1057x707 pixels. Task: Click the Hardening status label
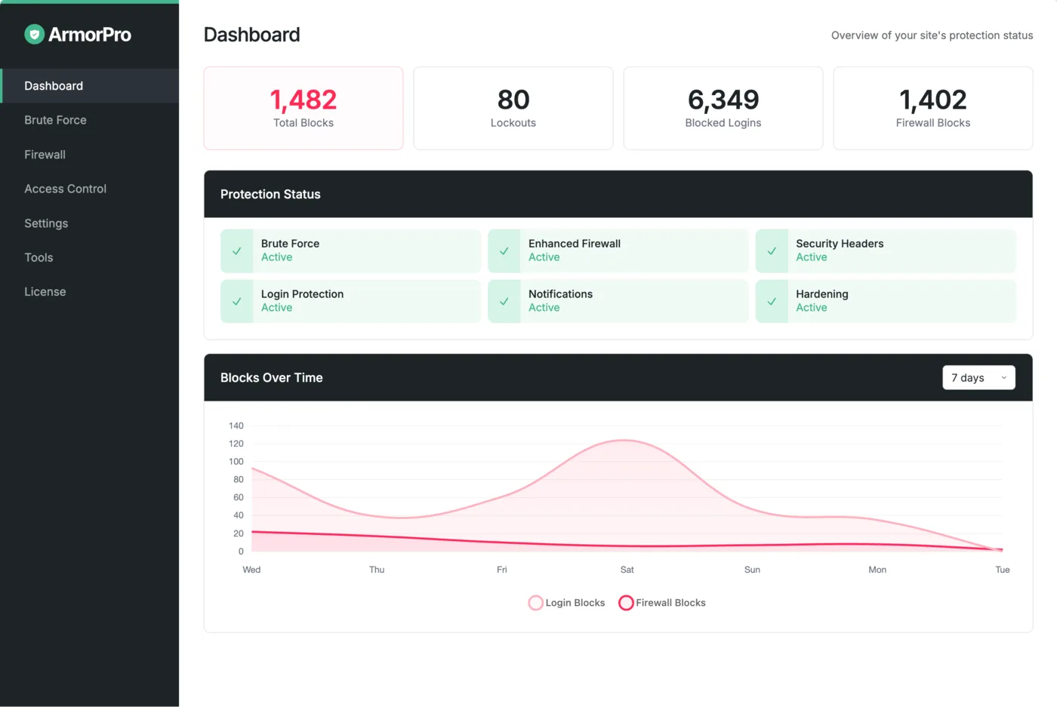[x=822, y=294]
